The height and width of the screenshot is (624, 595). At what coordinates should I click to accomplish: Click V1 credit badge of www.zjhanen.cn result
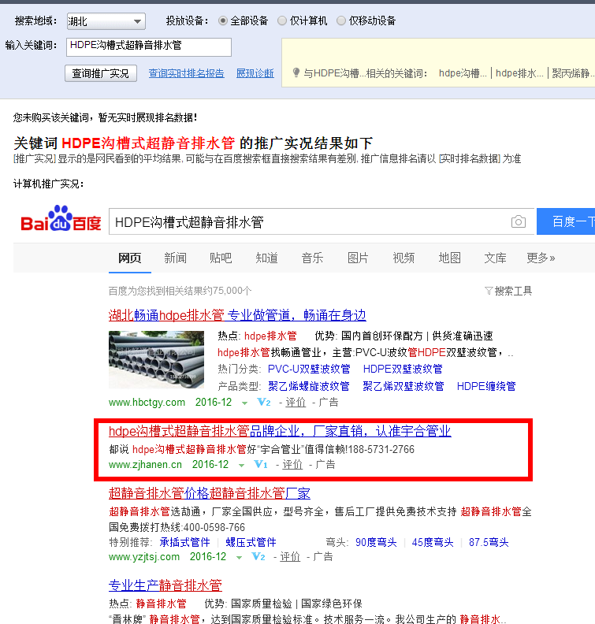click(x=261, y=464)
